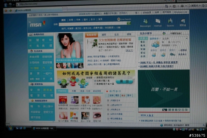Open the Hotmail envelope icon
The width and height of the screenshot is (207, 138).
point(158,21)
